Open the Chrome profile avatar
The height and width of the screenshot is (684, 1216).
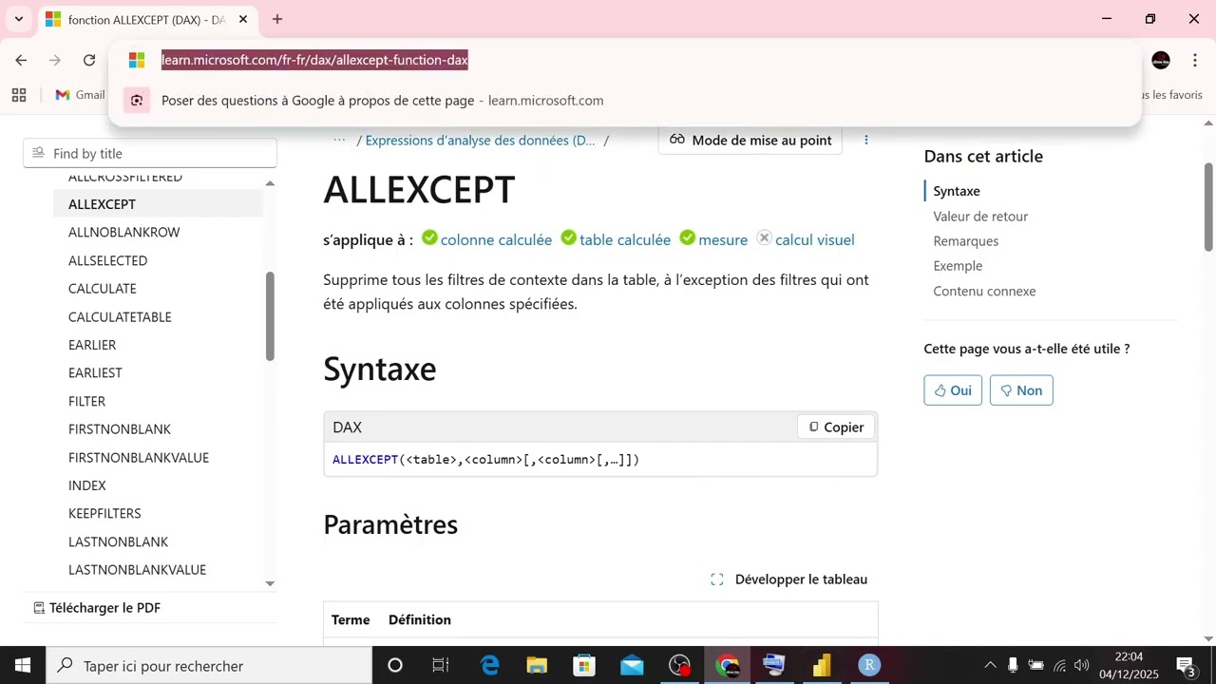pos(1161,60)
